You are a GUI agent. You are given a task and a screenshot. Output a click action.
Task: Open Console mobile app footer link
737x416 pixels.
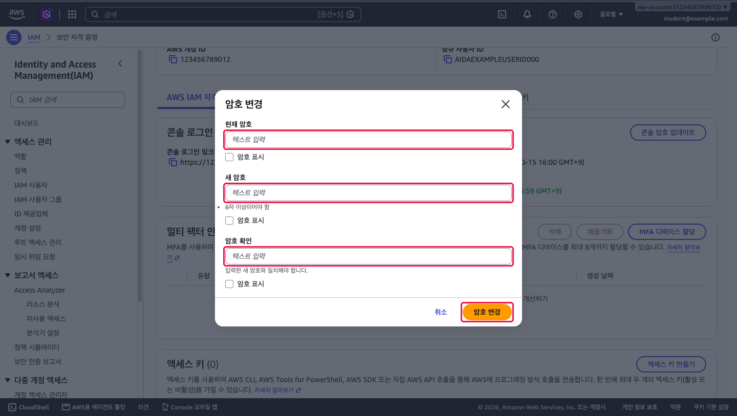tap(190, 407)
